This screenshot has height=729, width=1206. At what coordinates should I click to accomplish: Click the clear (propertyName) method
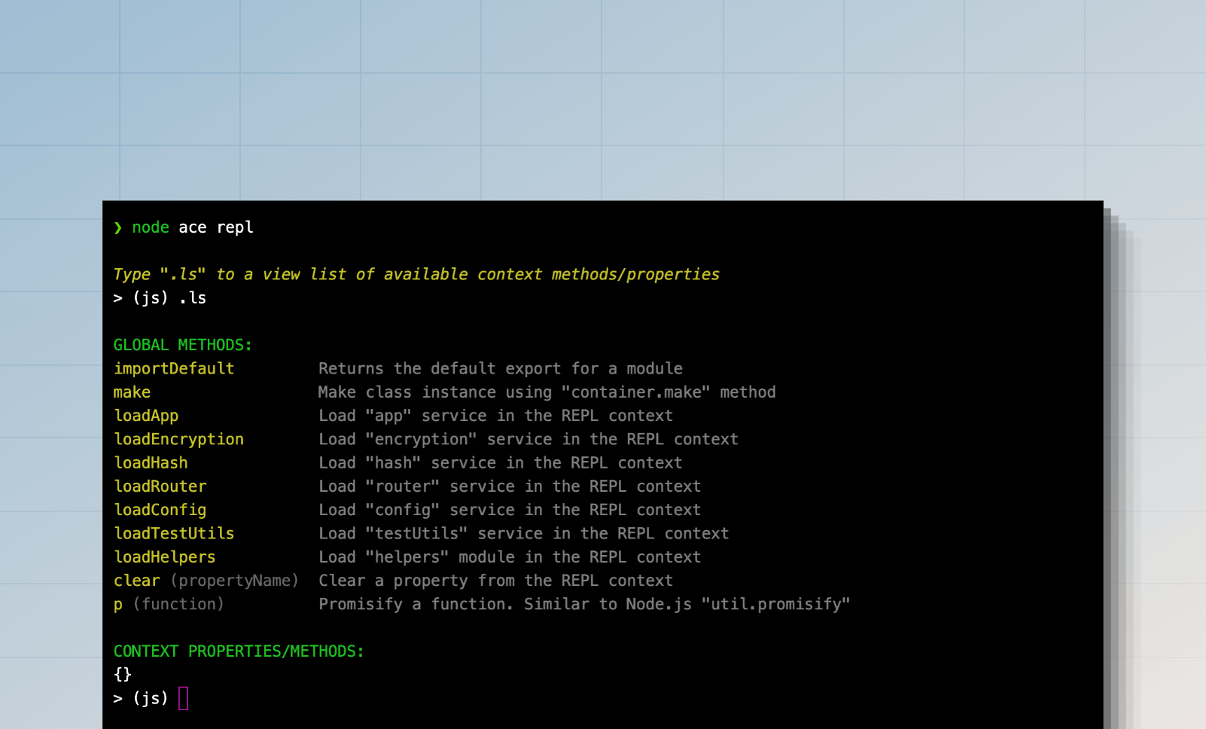[206, 581]
